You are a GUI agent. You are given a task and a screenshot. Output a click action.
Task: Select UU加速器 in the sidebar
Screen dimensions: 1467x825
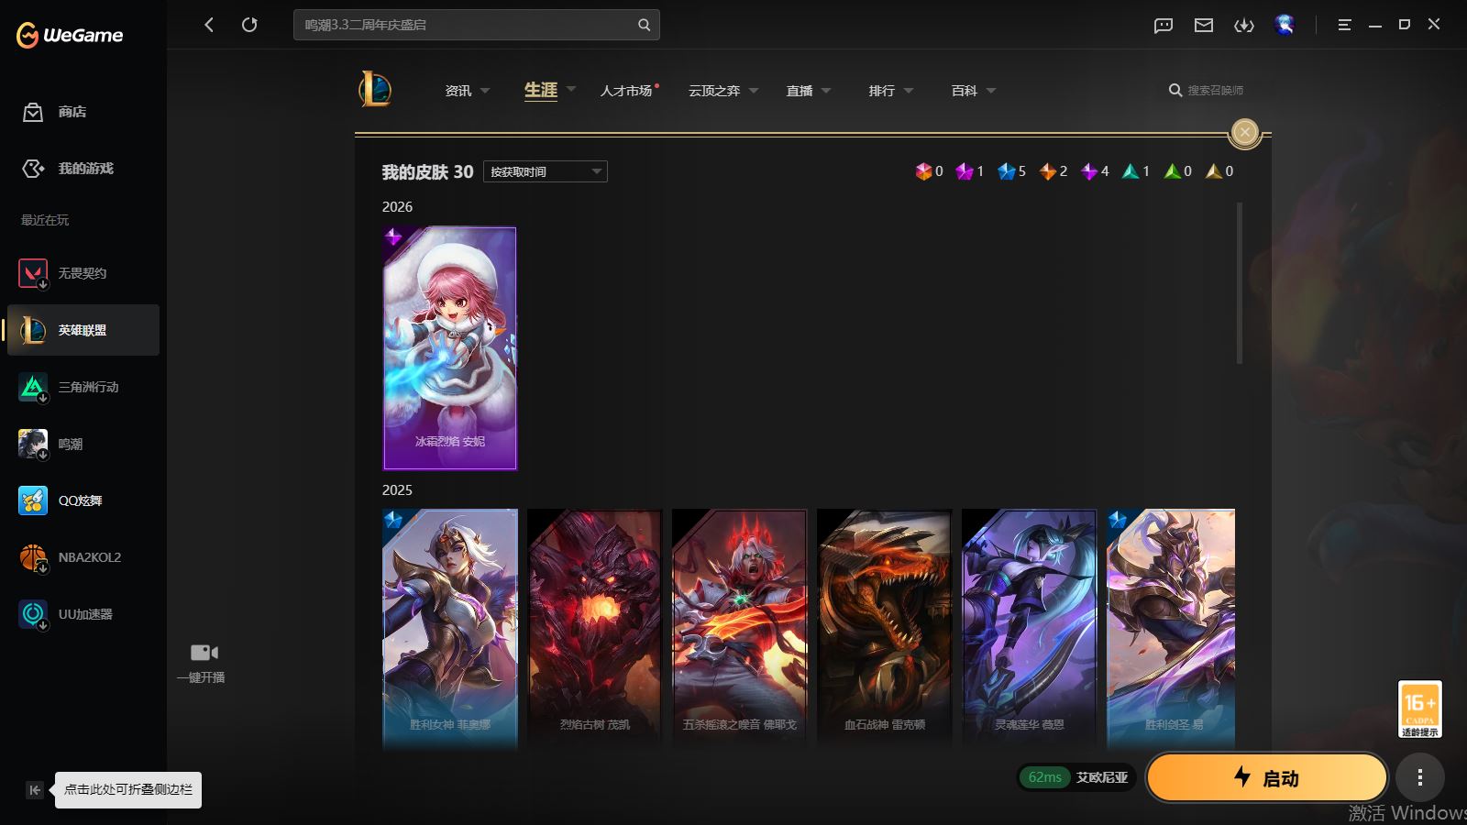click(83, 614)
